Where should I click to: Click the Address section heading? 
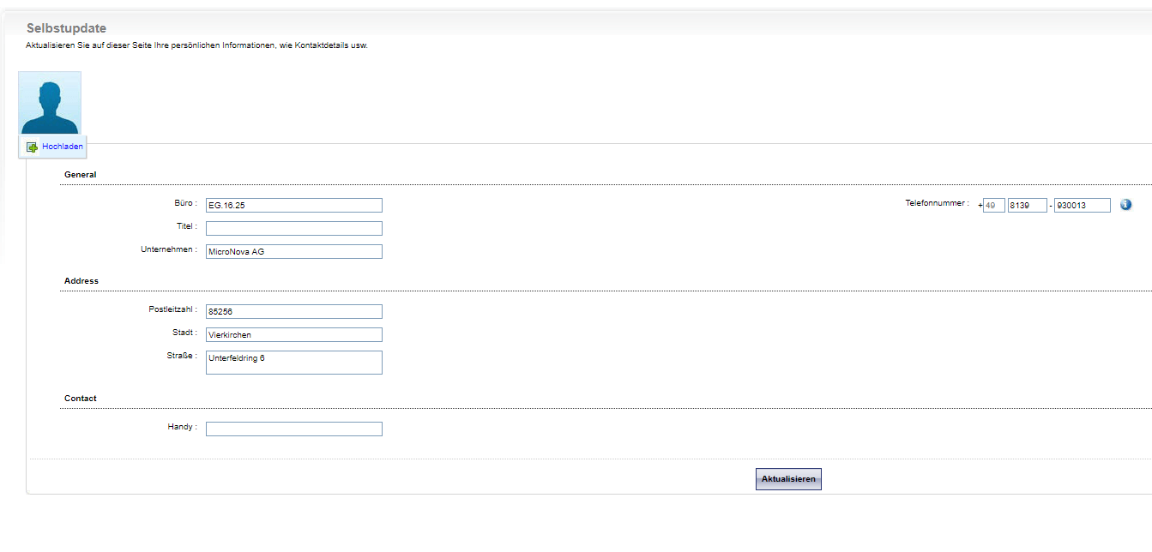click(81, 281)
